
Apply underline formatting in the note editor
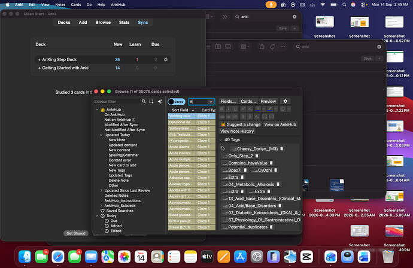(x=235, y=109)
